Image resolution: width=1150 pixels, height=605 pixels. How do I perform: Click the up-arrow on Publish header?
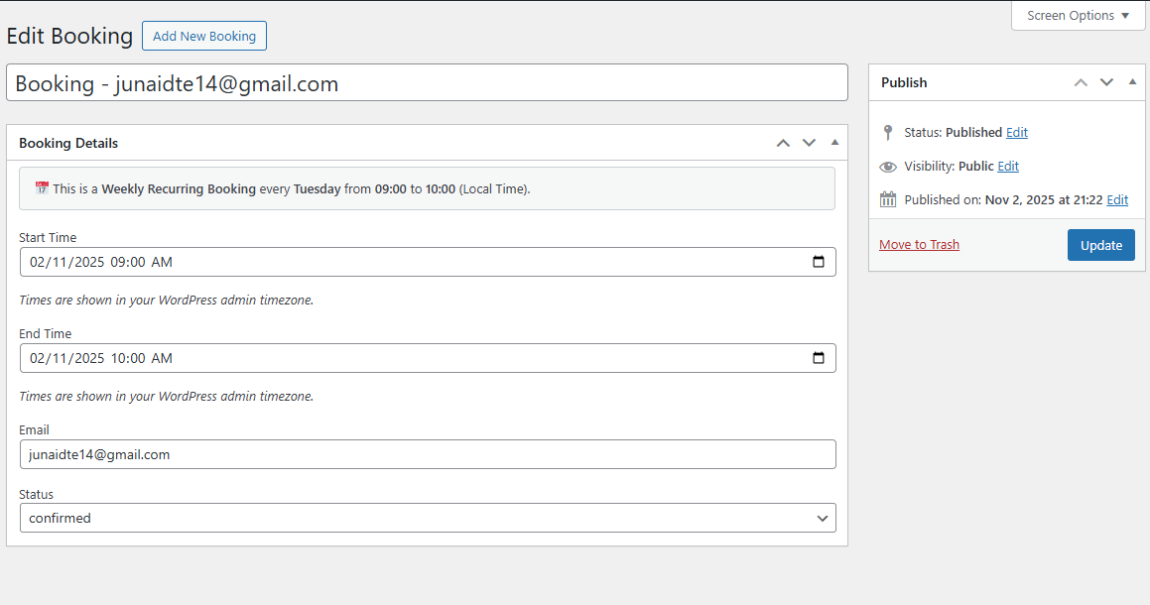click(1081, 82)
